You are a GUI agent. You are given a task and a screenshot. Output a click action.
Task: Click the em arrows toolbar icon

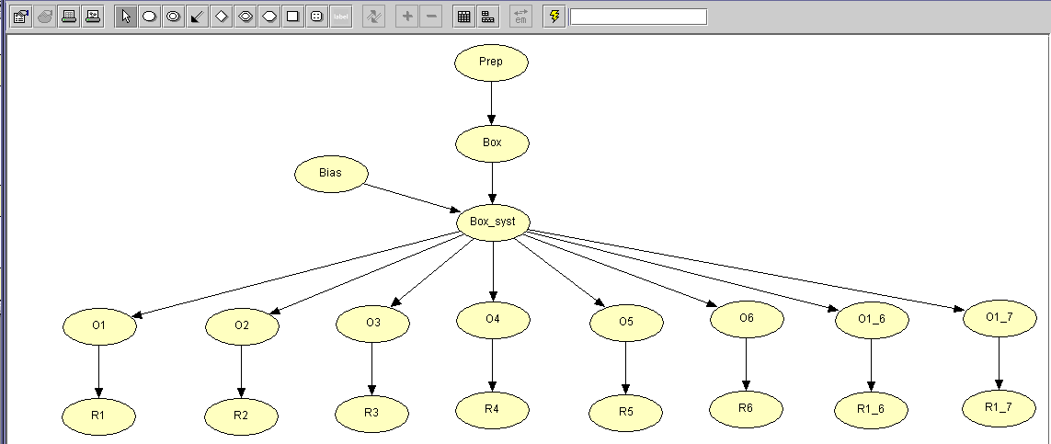[x=520, y=17]
